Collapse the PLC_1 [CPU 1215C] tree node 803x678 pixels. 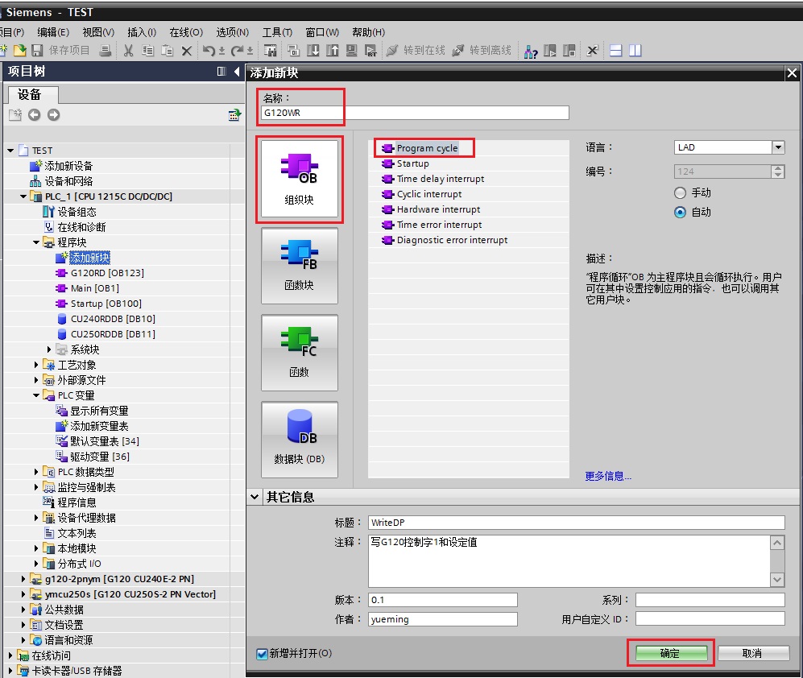(x=23, y=196)
